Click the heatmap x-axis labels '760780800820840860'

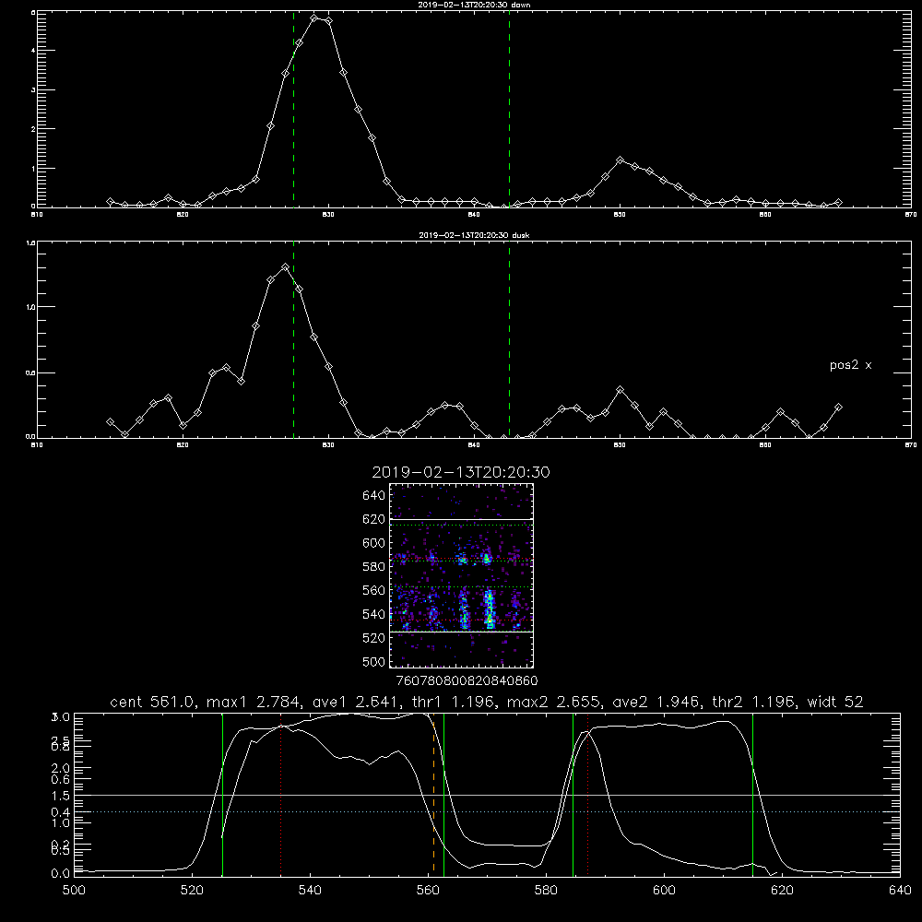tap(467, 681)
